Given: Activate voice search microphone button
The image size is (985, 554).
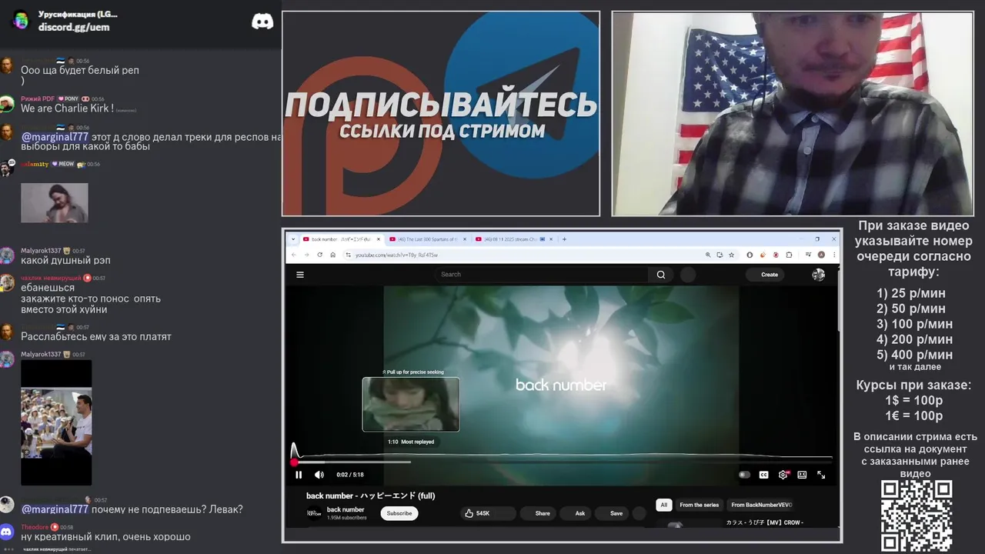Looking at the screenshot, I should click(x=688, y=274).
